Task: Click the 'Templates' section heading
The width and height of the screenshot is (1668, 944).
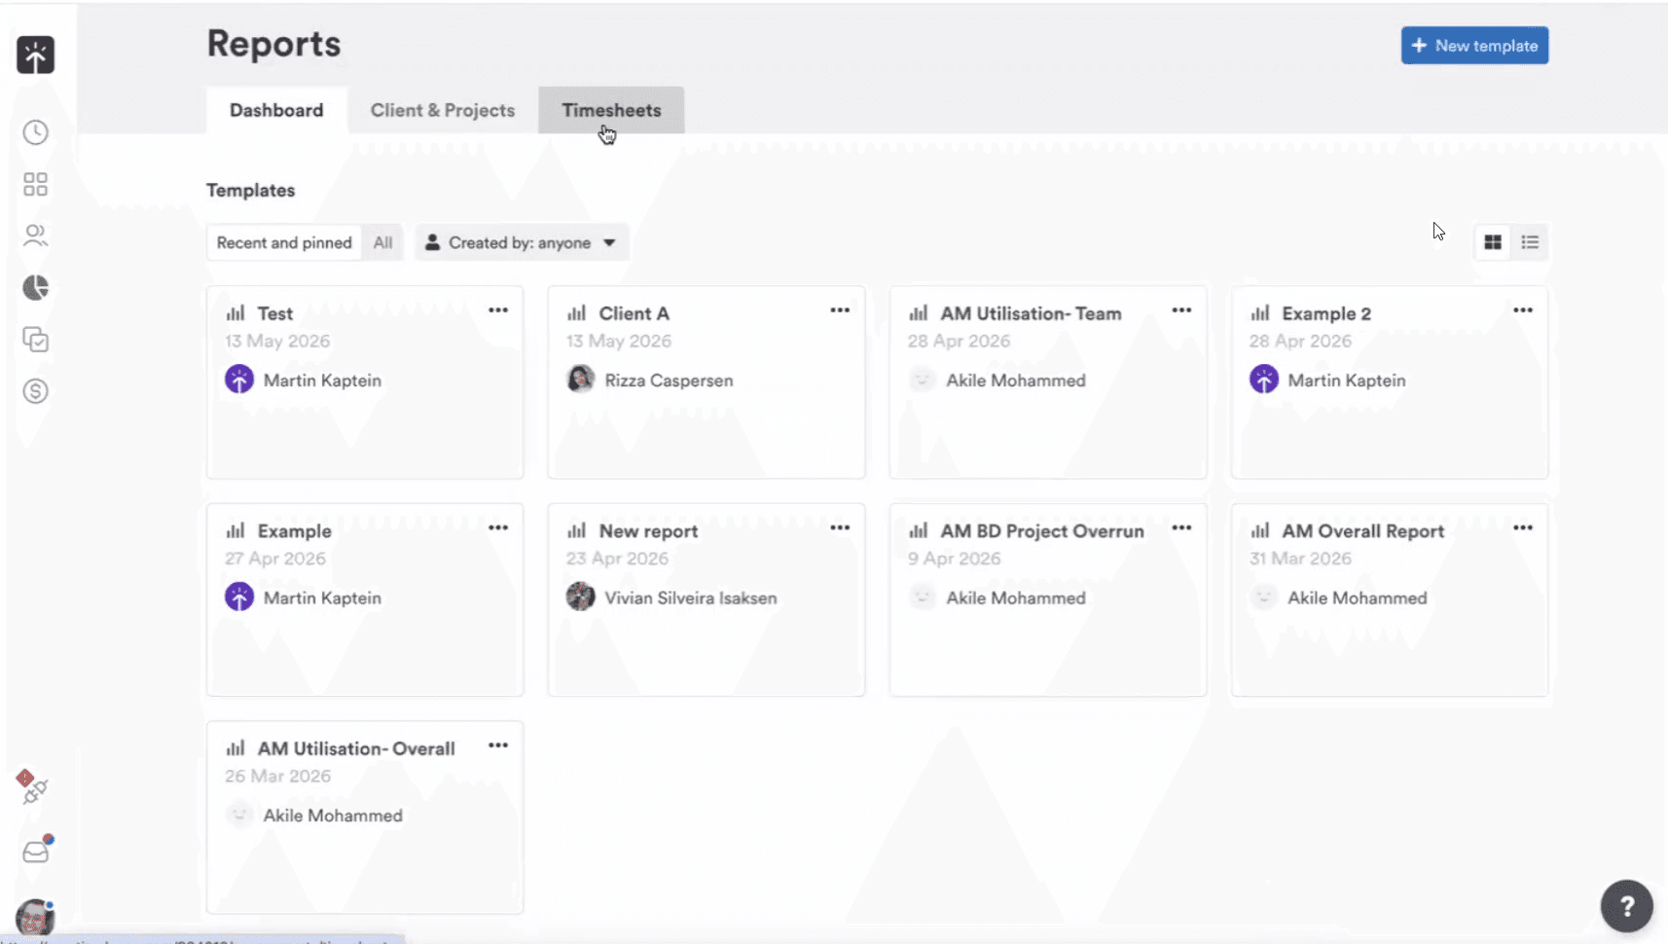Action: 250,190
